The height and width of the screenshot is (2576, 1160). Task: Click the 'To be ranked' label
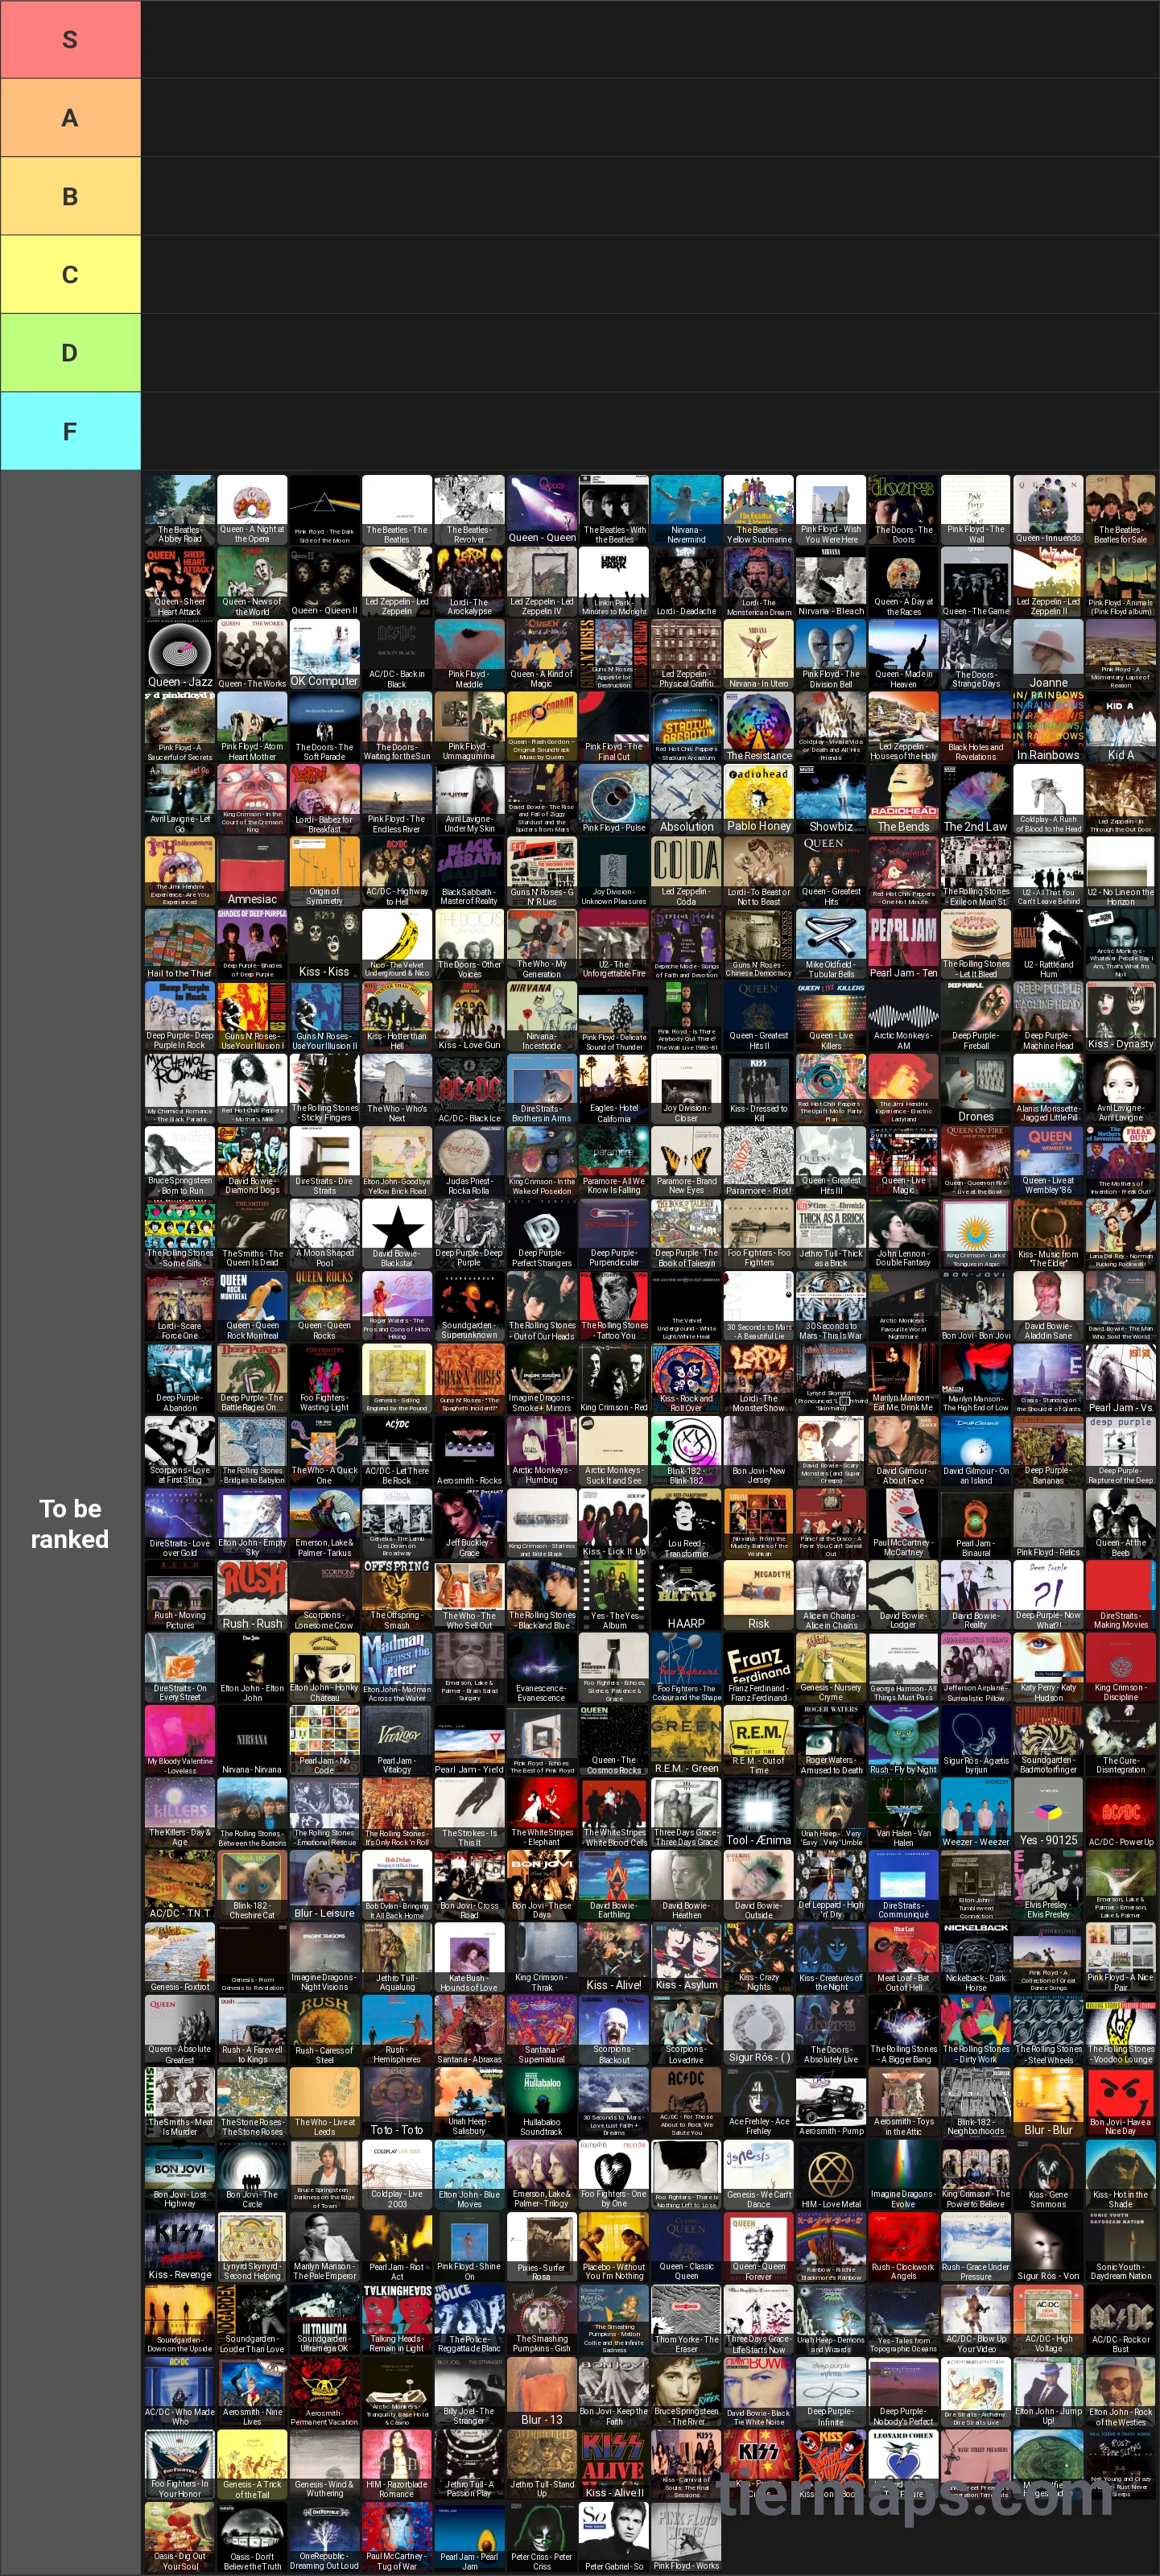pos(70,1523)
